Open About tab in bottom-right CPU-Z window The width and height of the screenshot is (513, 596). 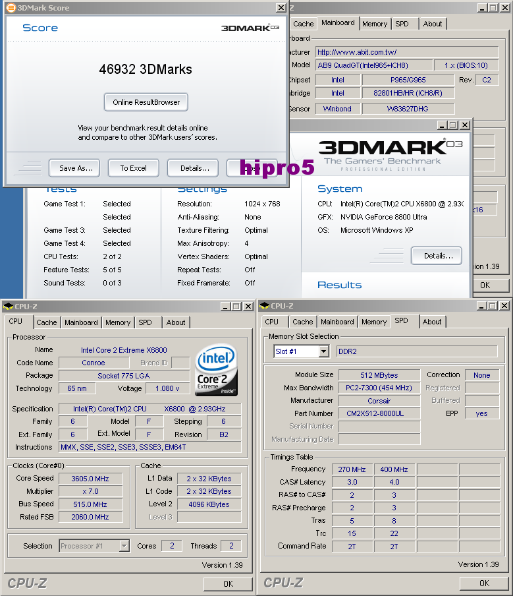pos(432,322)
